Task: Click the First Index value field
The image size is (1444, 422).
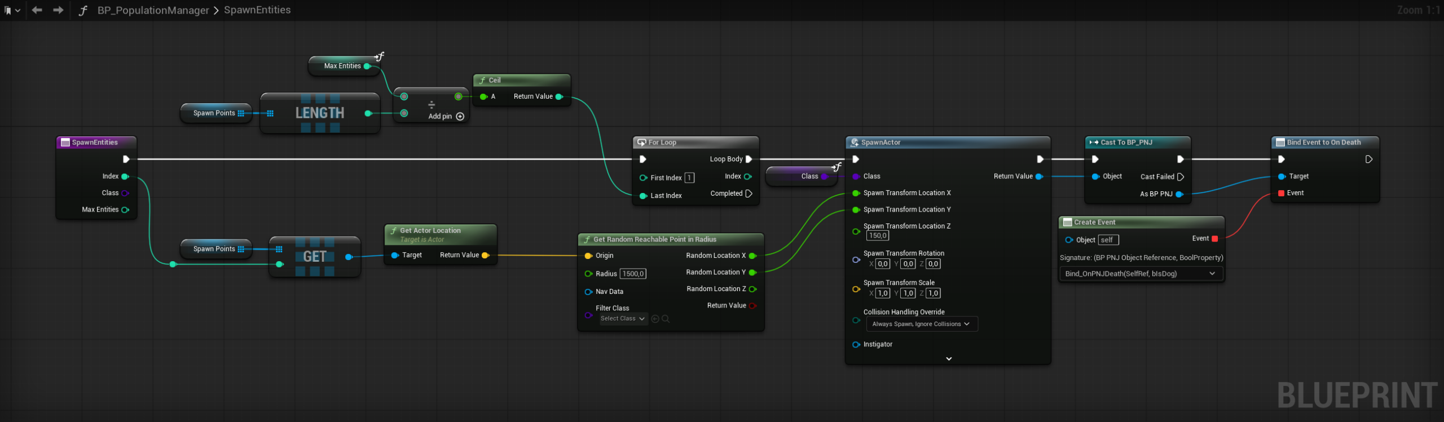Action: (x=689, y=178)
